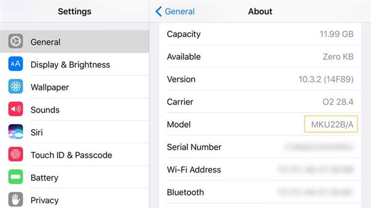Tap the Siri icon
The image size is (371, 208).
click(x=16, y=132)
